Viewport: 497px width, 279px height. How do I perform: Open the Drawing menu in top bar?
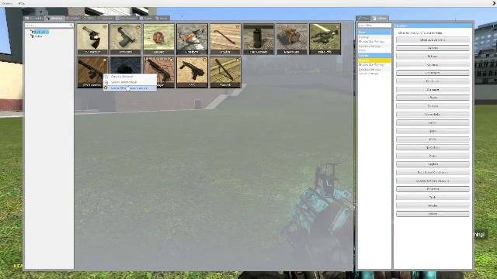[7, 3]
